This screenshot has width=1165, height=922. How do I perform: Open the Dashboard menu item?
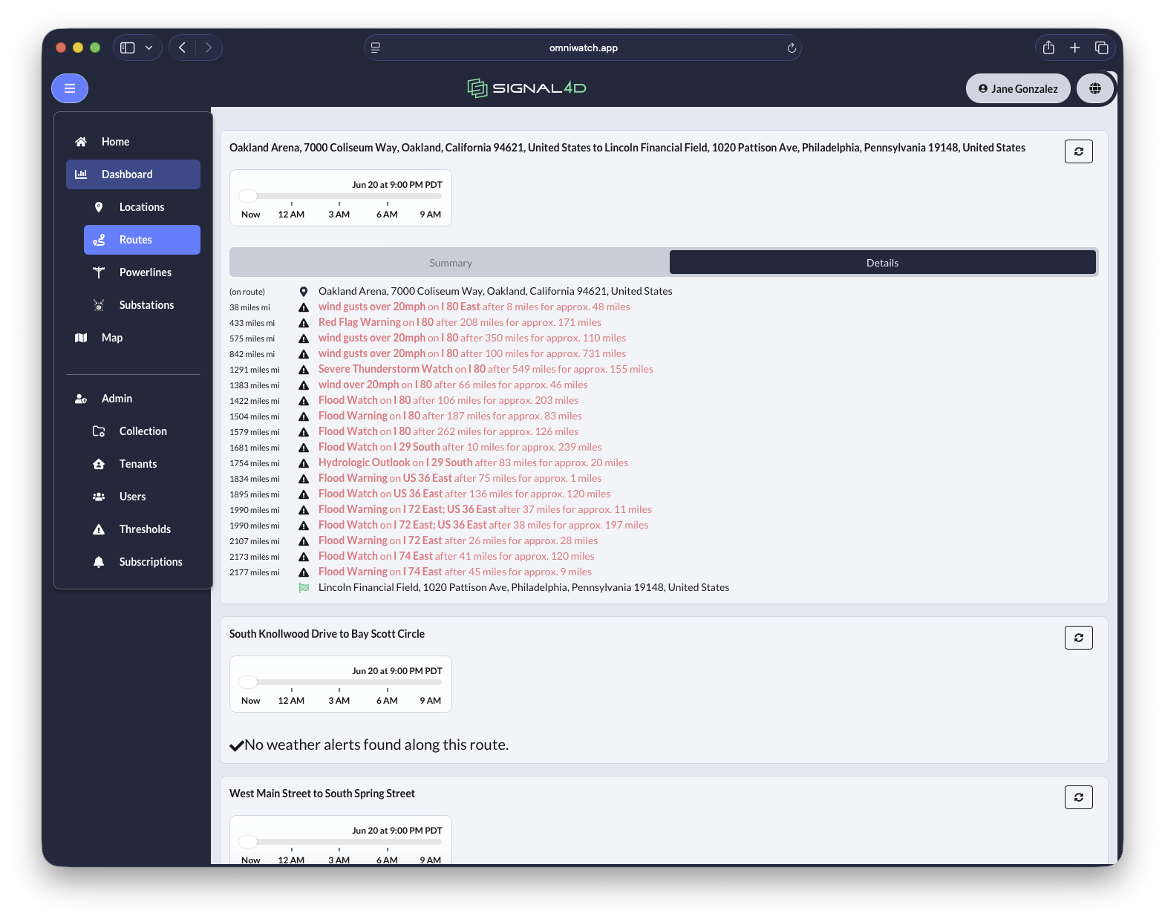pos(133,174)
